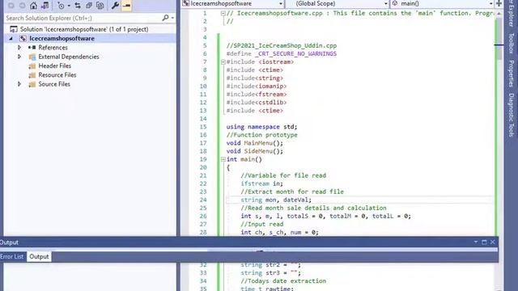Click the Collapse All icon

click(89, 6)
